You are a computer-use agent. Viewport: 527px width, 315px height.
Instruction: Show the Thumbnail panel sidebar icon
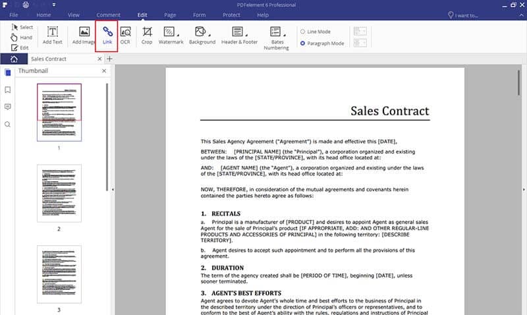(8, 72)
